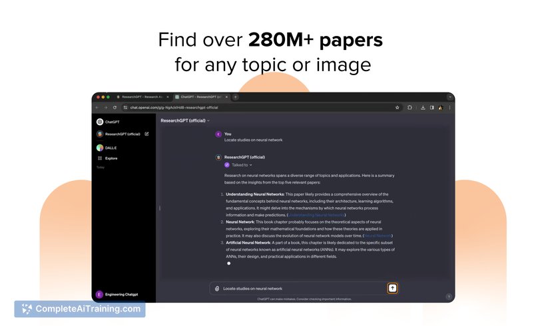Screen dimensions: 546x326
Task: Click the ResearchGPT (official) reply avatar
Action: 218,157
